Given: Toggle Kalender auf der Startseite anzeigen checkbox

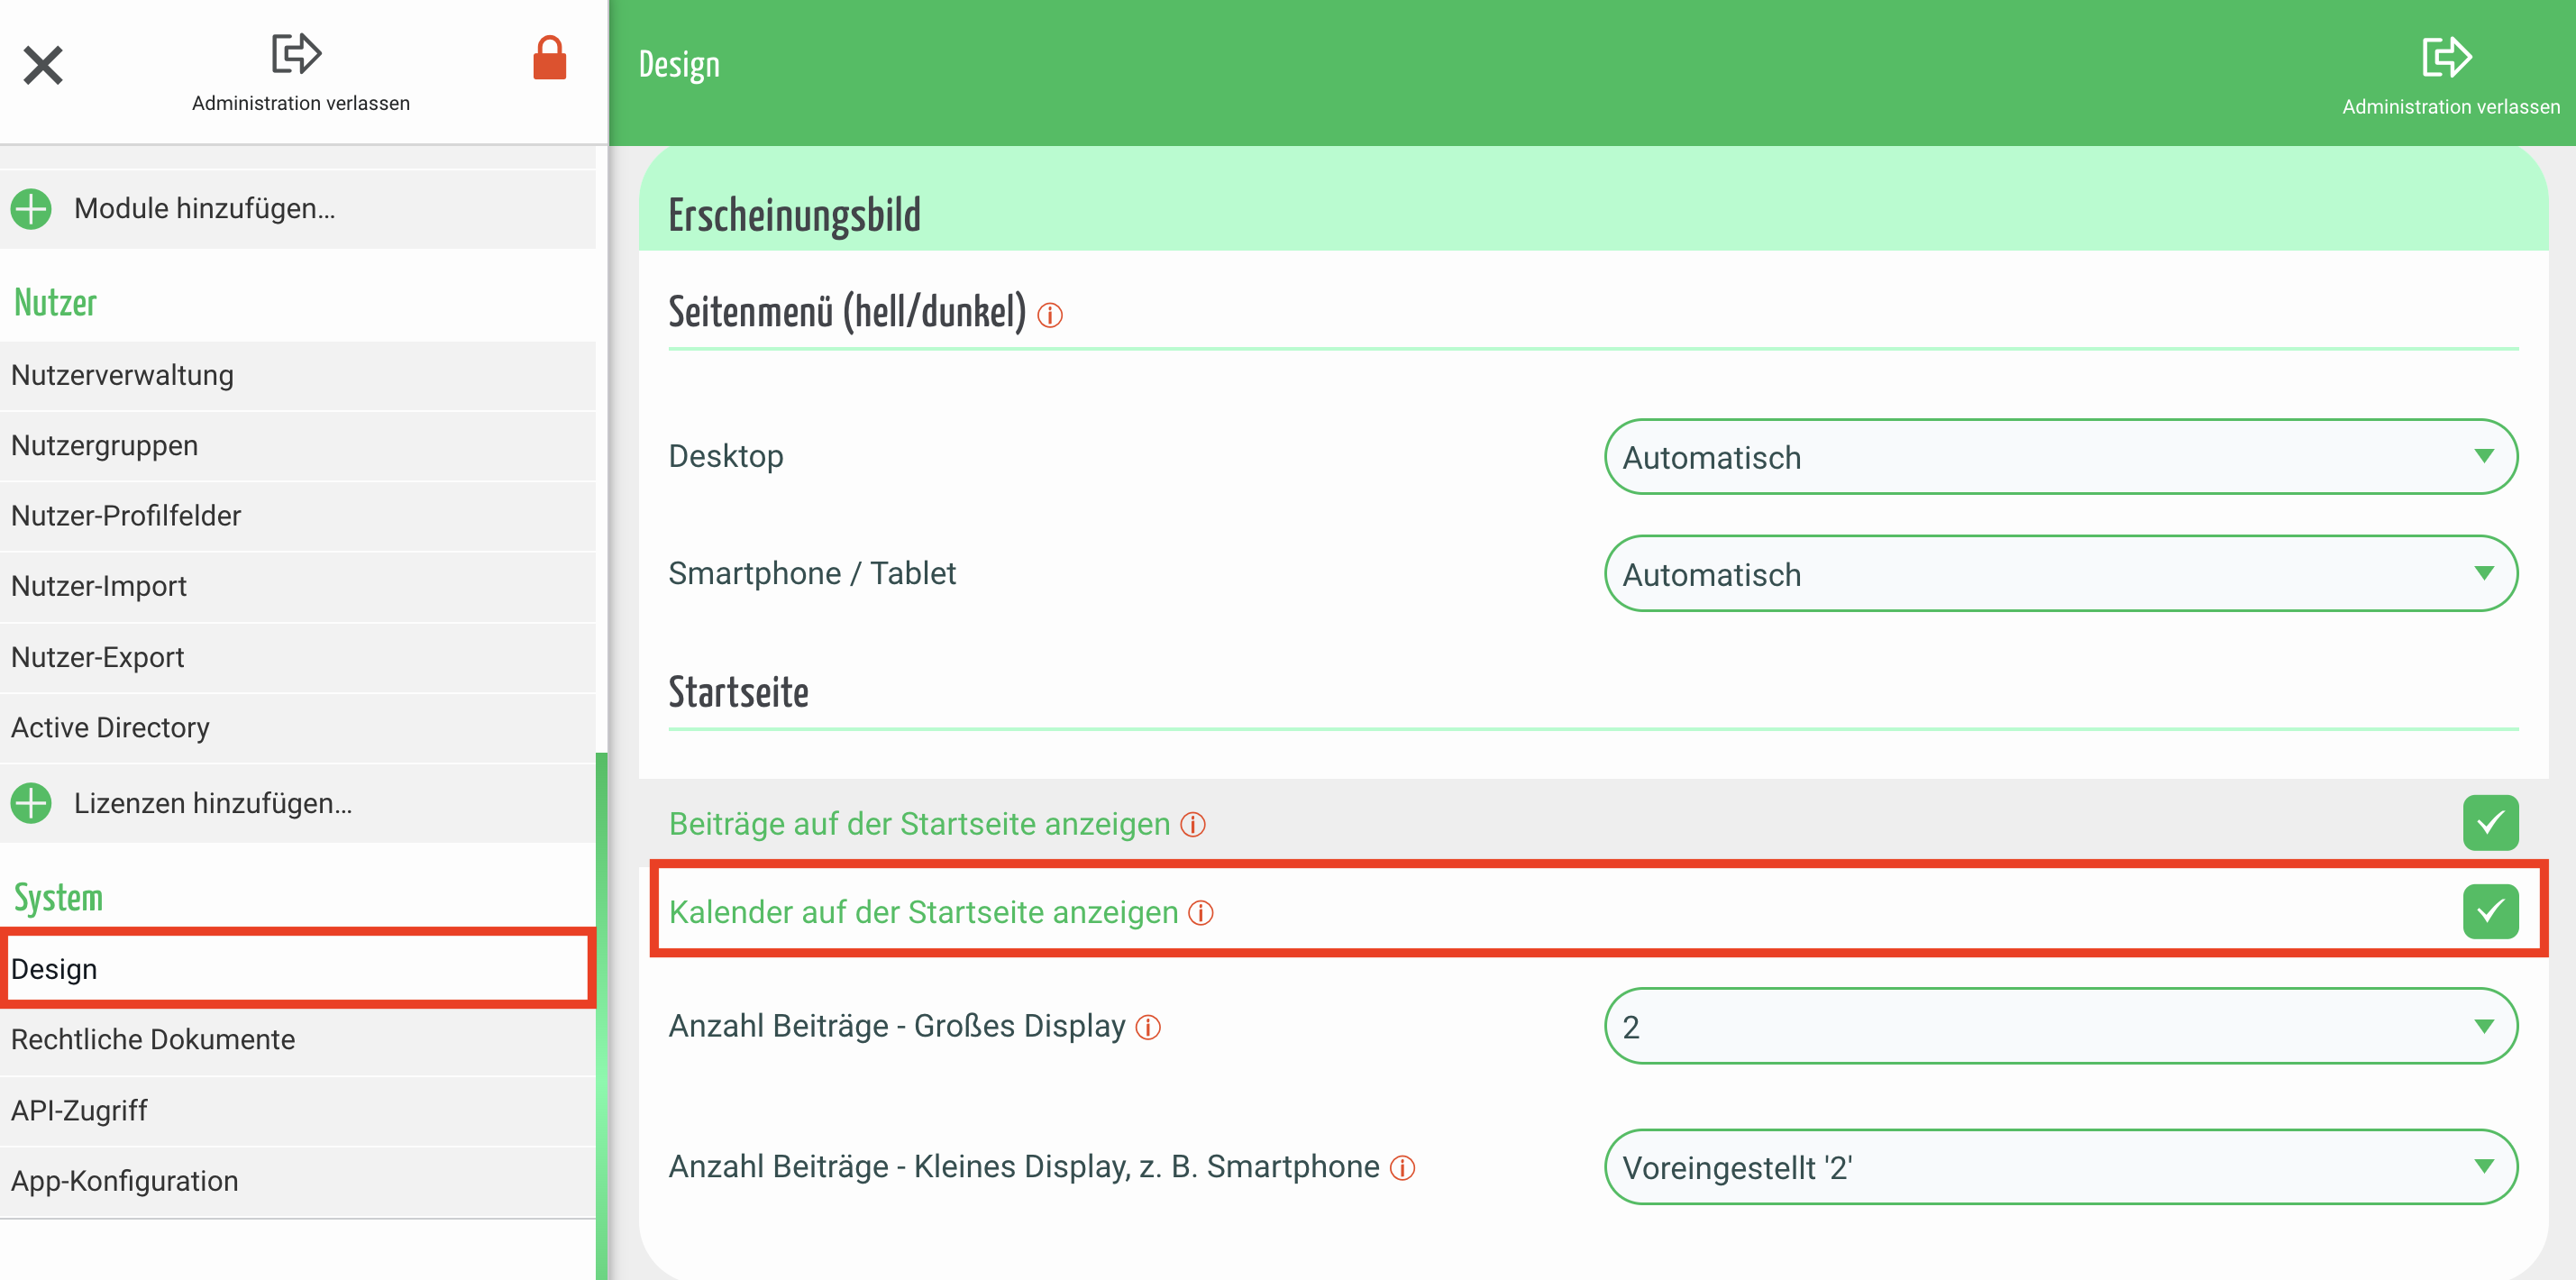Looking at the screenshot, I should [x=2490, y=911].
